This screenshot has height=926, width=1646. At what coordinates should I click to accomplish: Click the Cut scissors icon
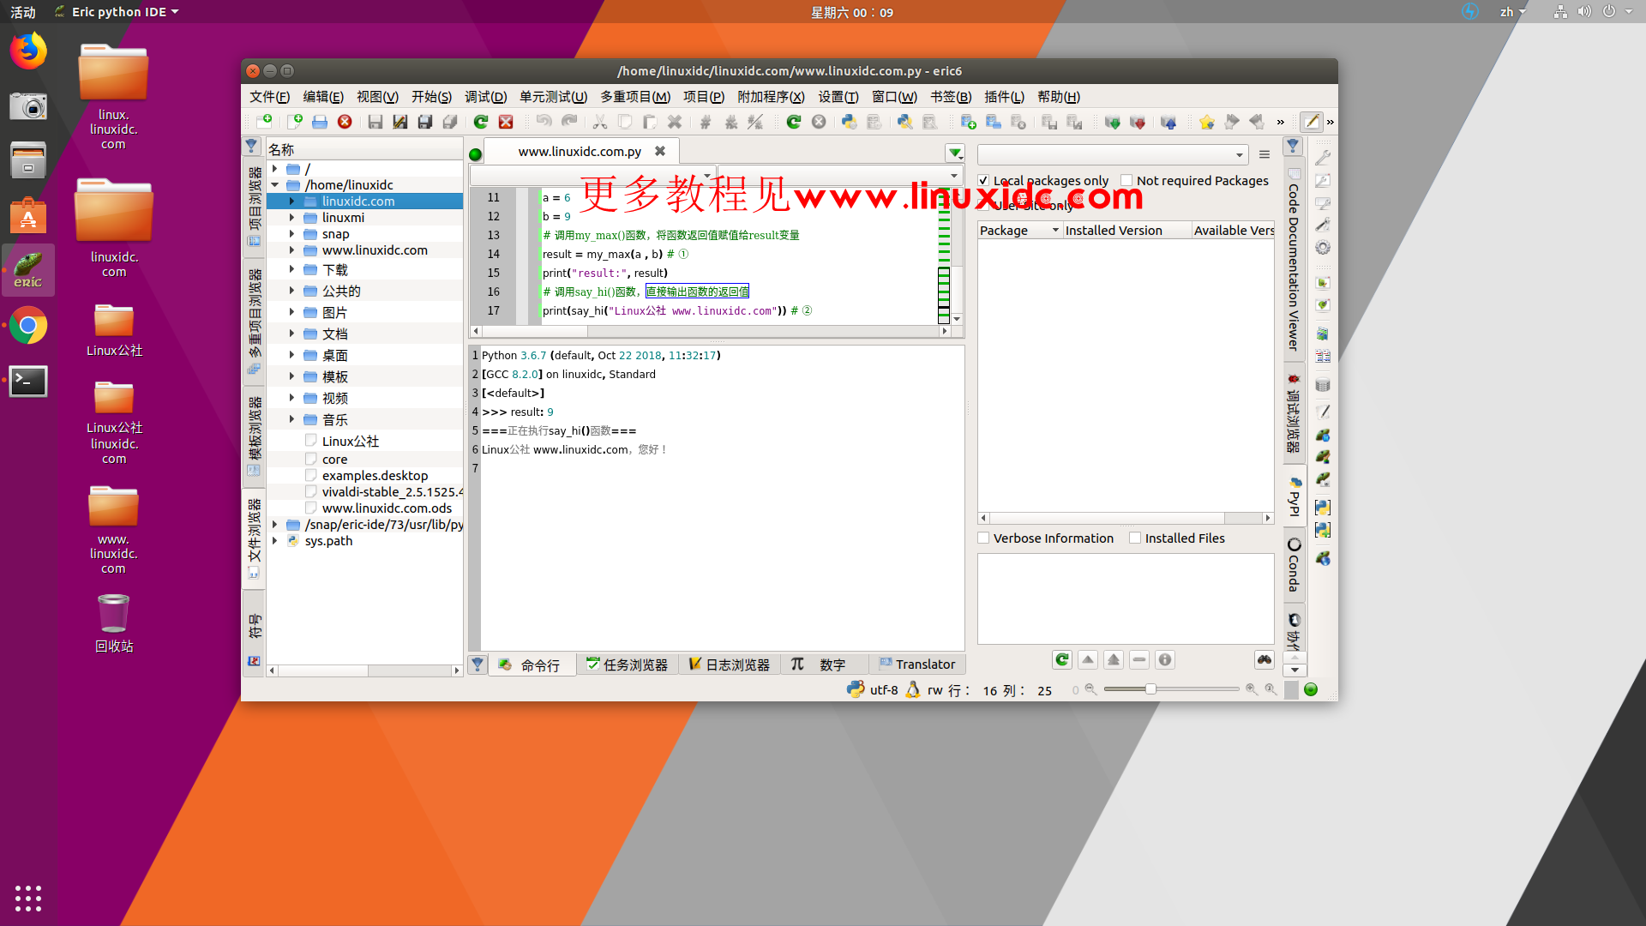tap(600, 122)
